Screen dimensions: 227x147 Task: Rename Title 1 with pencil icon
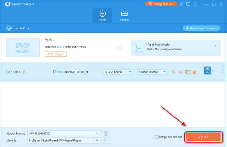point(24,72)
